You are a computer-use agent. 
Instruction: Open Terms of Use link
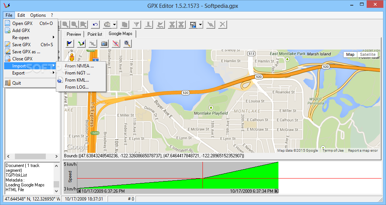[333, 151]
